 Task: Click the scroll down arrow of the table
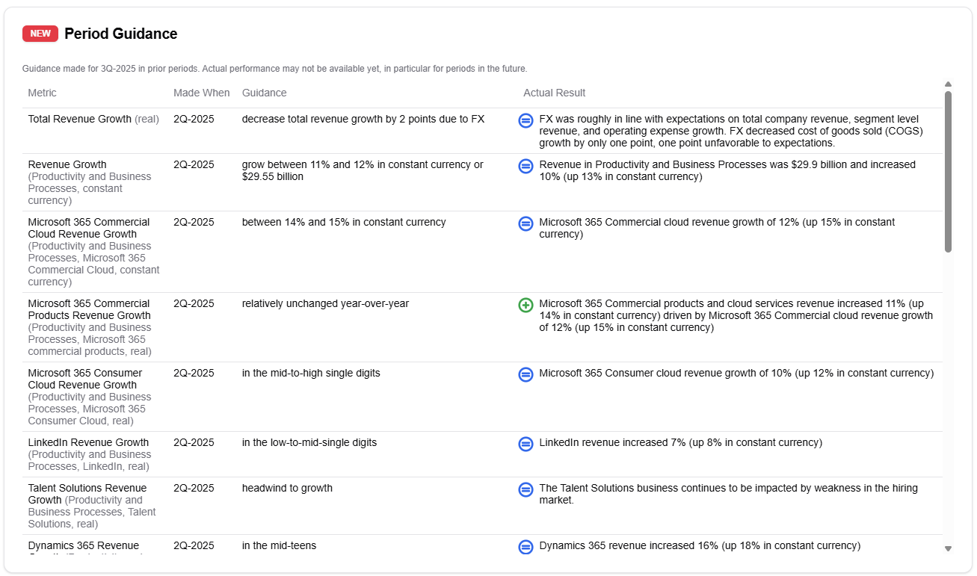(x=948, y=548)
